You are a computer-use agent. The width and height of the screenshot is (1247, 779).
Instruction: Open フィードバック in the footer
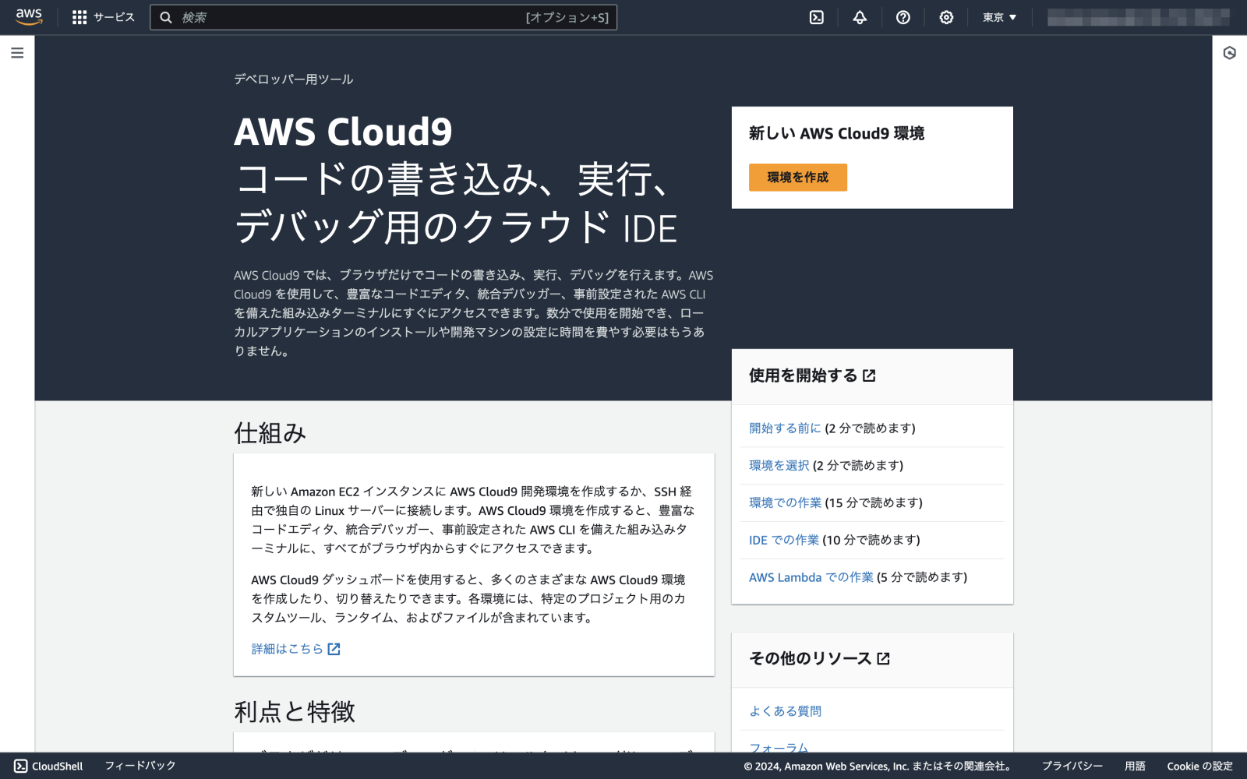[139, 766]
